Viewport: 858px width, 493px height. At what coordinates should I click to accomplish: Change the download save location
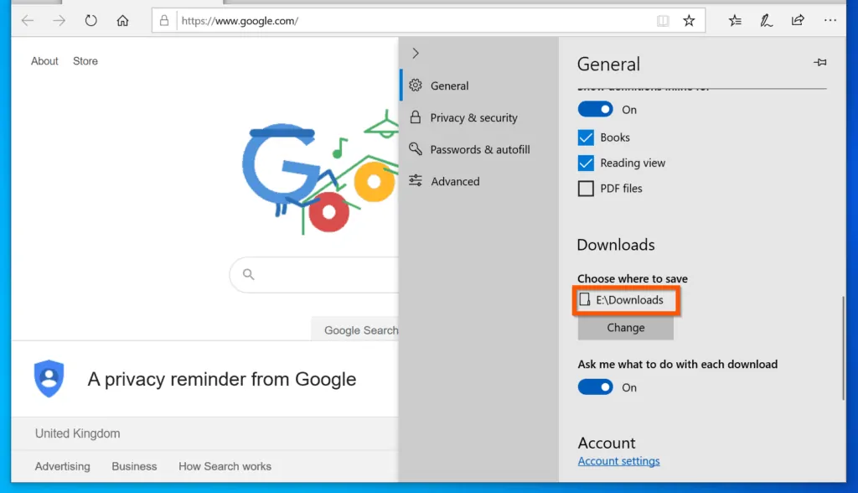(625, 329)
